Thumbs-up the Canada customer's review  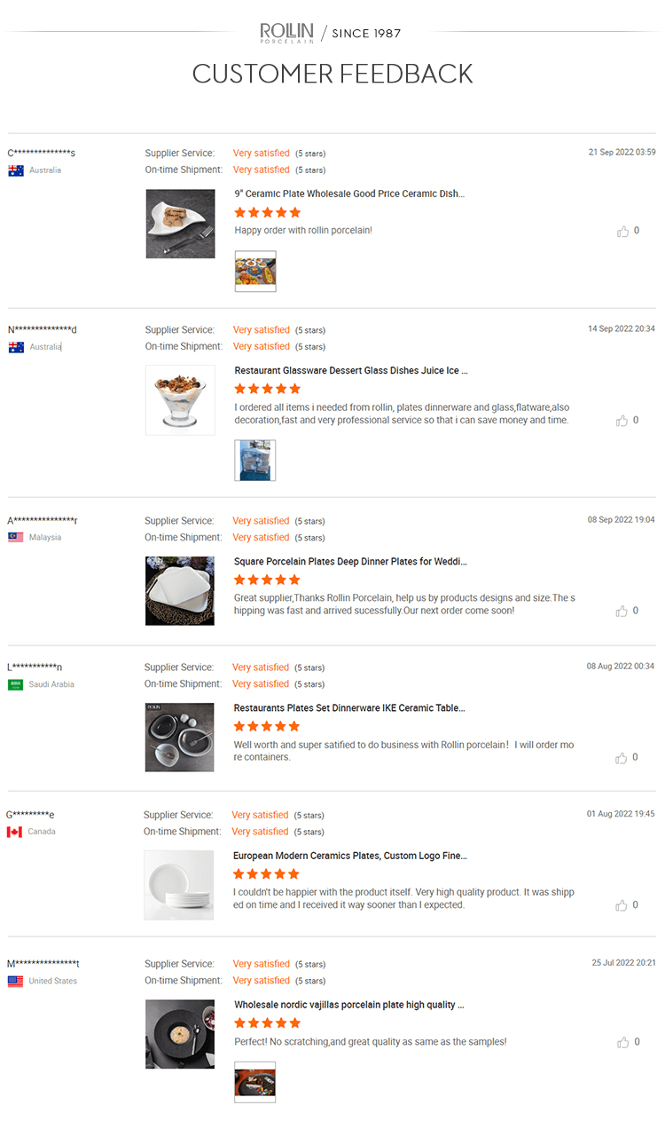622,905
